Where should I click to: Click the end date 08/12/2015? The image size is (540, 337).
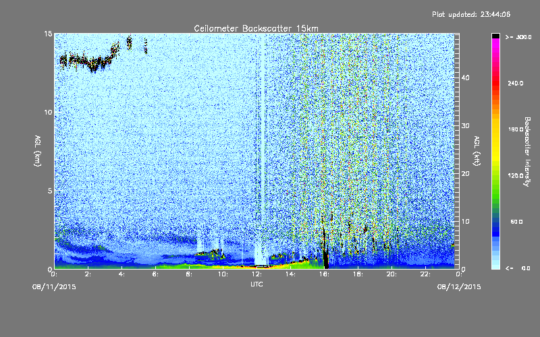[459, 287]
